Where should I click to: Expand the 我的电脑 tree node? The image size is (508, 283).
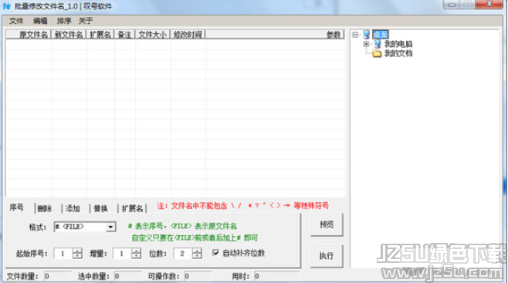[367, 44]
